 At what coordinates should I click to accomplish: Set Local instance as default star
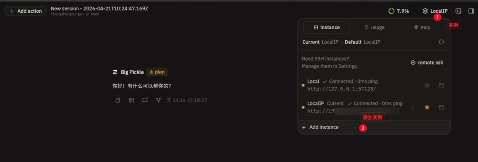(x=427, y=85)
